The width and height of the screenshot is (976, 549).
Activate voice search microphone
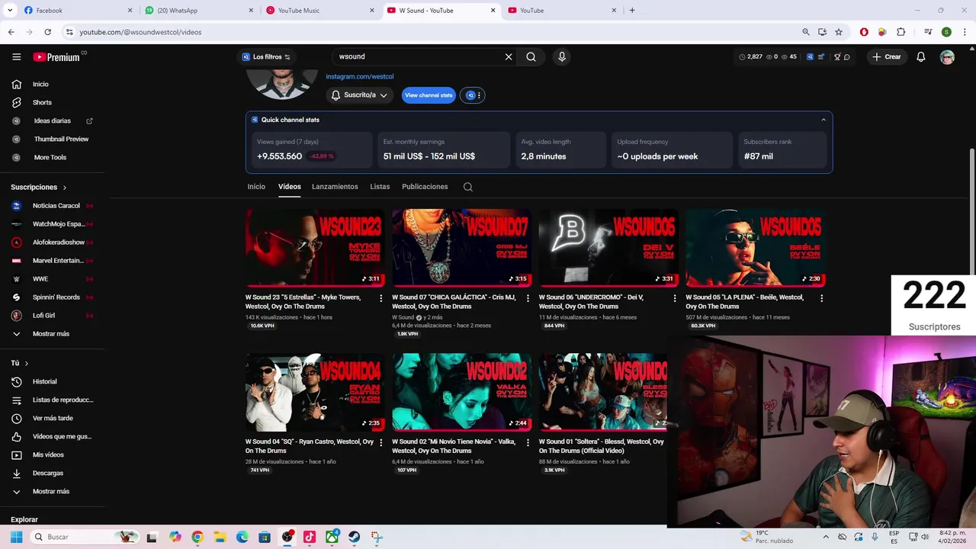[x=562, y=56]
